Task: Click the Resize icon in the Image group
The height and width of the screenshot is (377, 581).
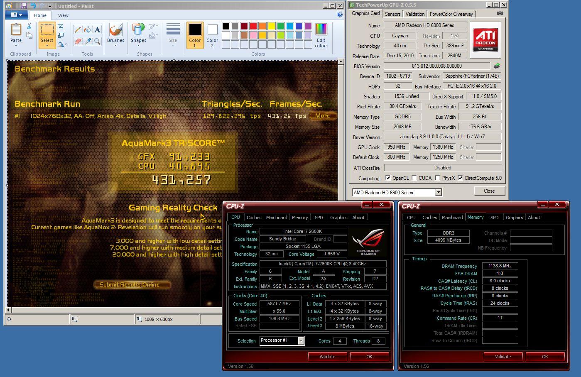Action: [61, 35]
